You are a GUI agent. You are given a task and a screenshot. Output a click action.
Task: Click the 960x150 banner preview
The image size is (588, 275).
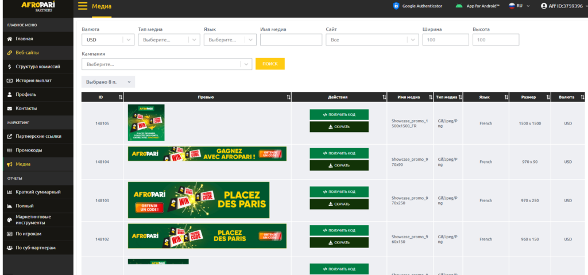[x=207, y=236]
